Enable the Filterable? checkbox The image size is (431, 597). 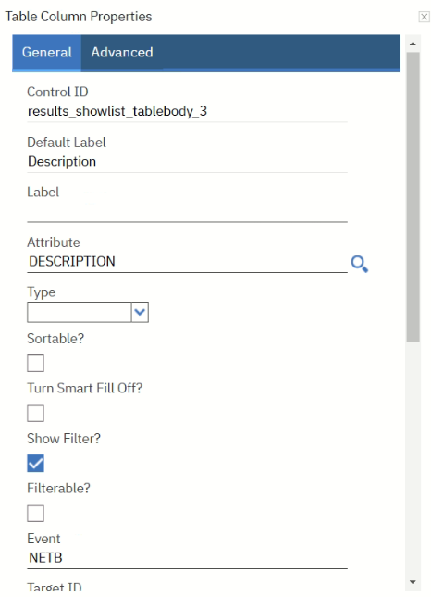[35, 514]
